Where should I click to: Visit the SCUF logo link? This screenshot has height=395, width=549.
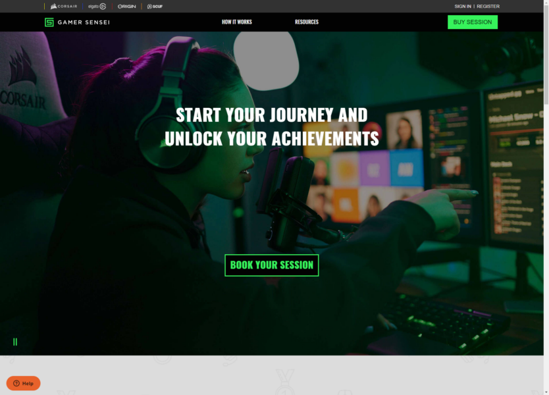pos(155,7)
